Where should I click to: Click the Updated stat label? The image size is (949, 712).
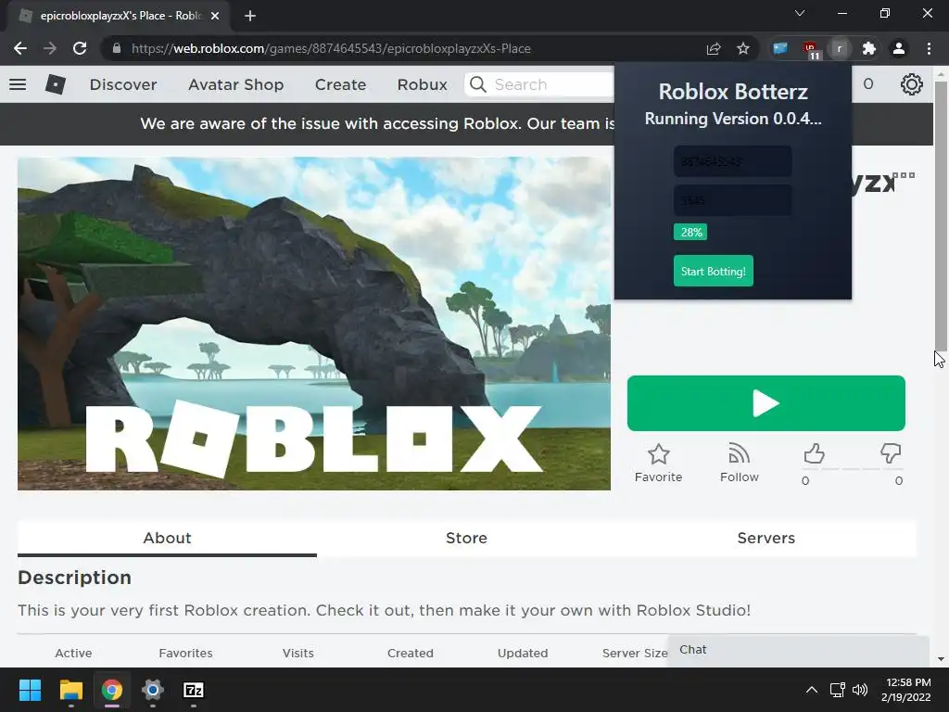pos(523,654)
